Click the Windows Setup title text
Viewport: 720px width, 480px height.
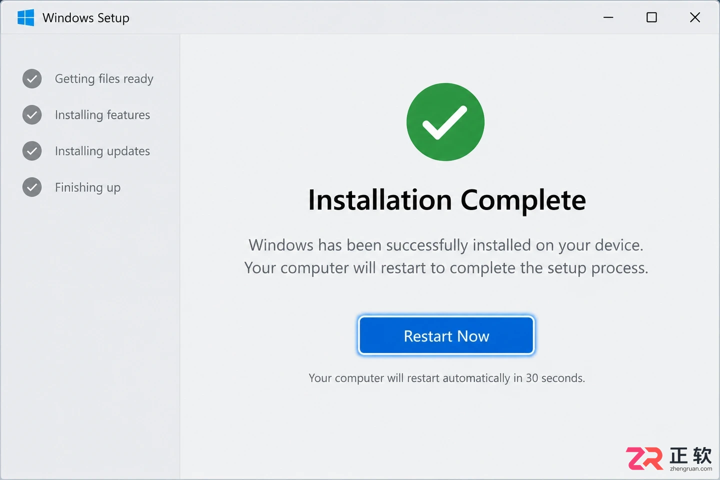(86, 18)
